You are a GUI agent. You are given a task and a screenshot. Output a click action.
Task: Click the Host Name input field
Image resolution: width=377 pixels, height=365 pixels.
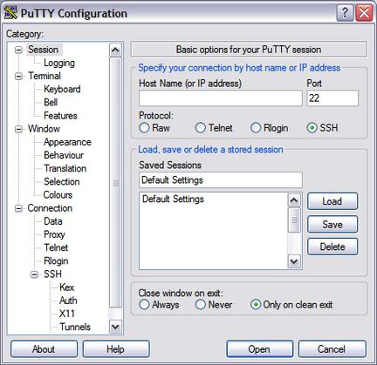pos(221,98)
